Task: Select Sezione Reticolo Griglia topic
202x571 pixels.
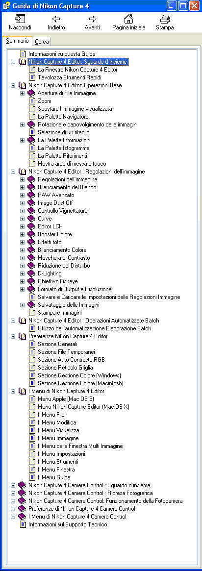Action: 65,368
